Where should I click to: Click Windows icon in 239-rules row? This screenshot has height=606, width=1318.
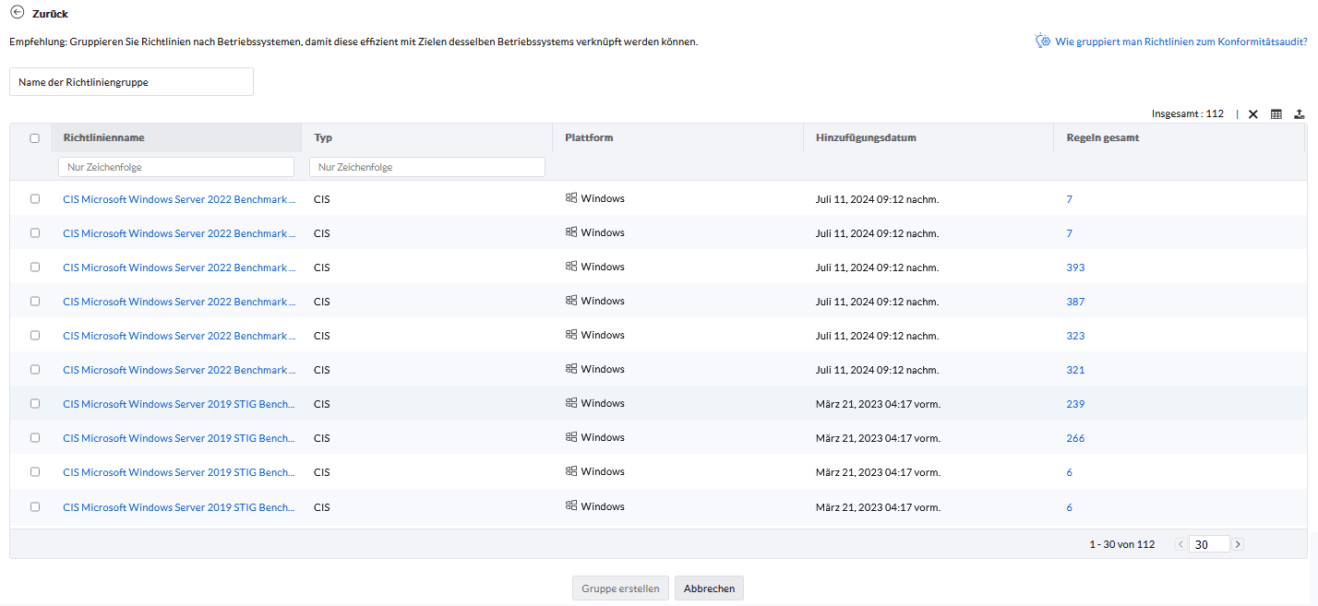[x=571, y=403]
